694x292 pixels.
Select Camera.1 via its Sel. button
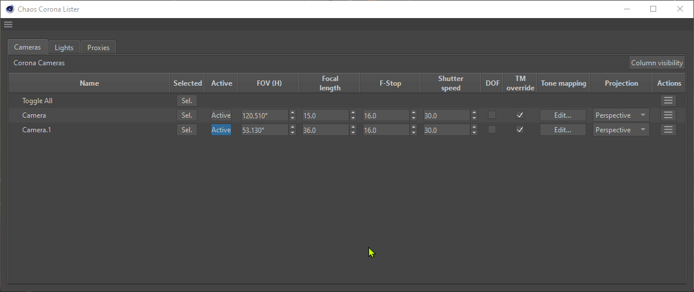tap(187, 130)
